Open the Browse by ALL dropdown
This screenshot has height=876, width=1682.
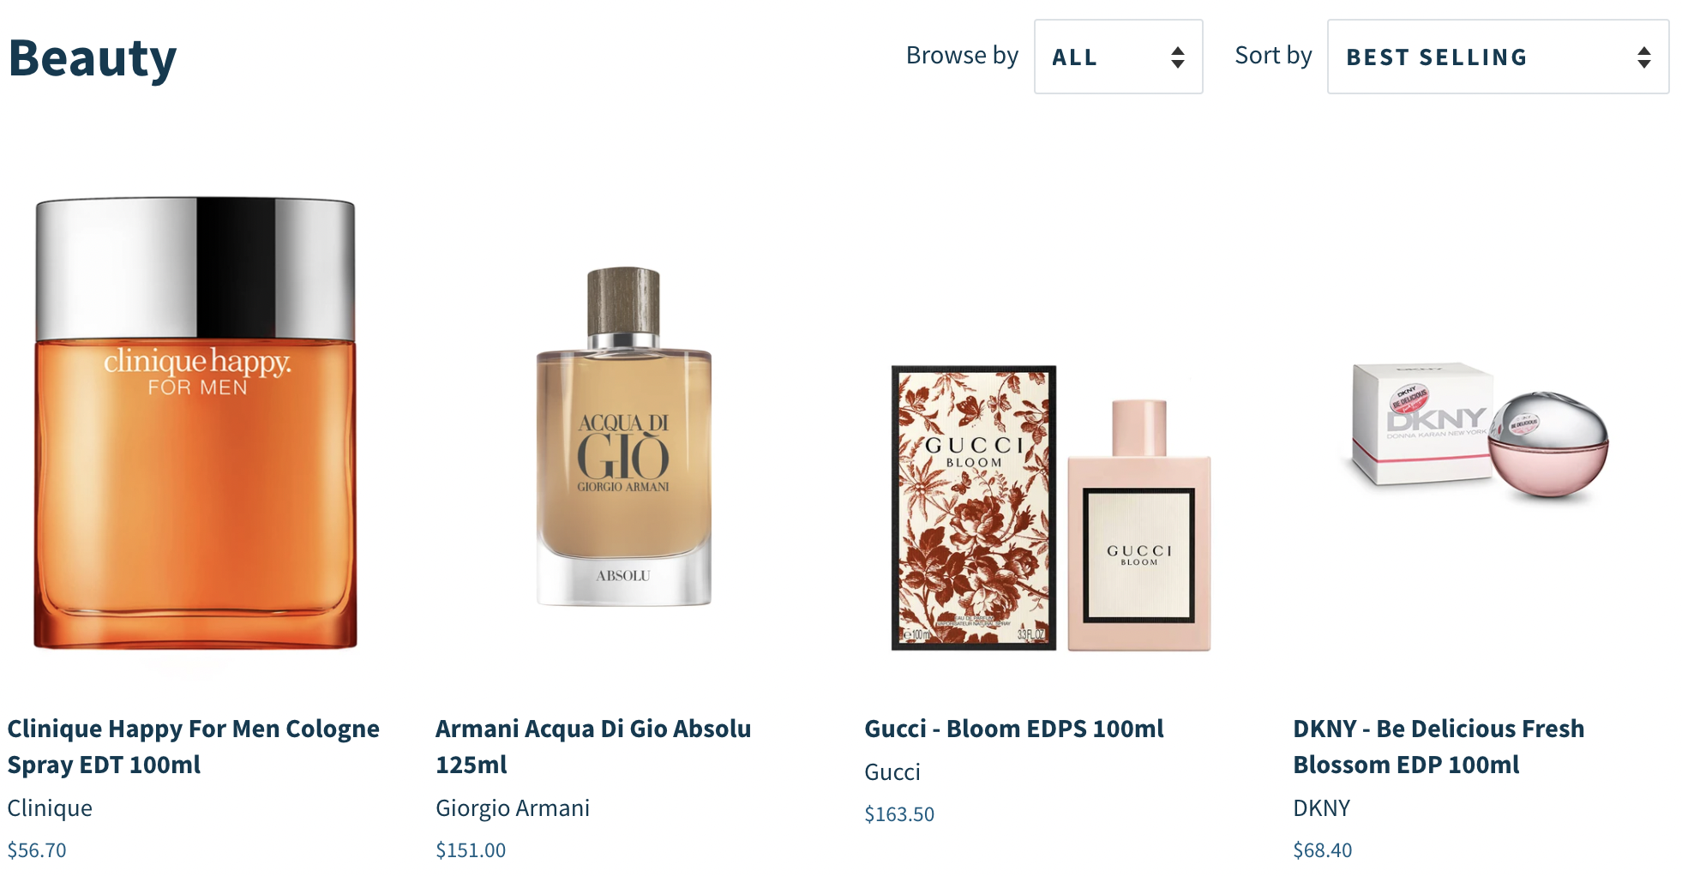tap(1118, 57)
